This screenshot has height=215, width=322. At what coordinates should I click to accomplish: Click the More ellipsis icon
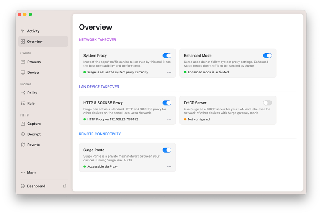point(23,173)
